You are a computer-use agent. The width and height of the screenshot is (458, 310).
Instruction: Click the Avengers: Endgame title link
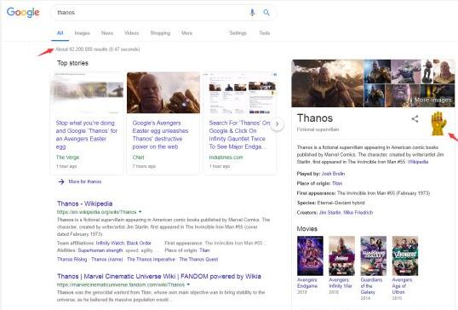307,283
